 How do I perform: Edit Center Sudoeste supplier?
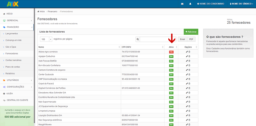[x=187, y=75]
